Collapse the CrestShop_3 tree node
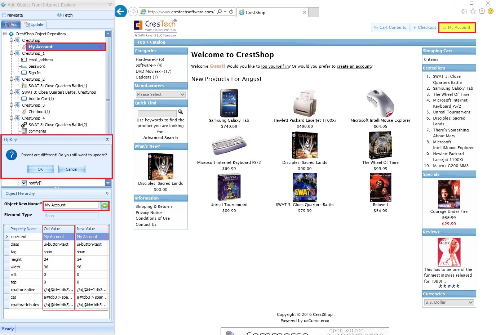Viewport: 496px width, 335px height. click(x=11, y=105)
